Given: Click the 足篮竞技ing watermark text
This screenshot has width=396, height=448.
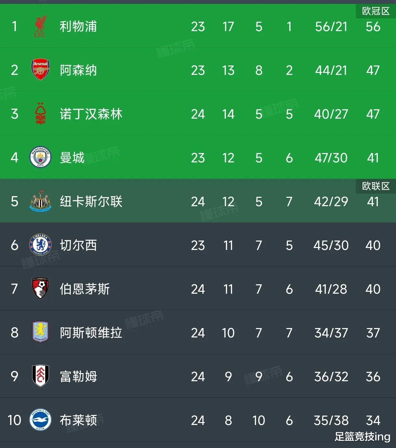Looking at the screenshot, I should coord(362,437).
